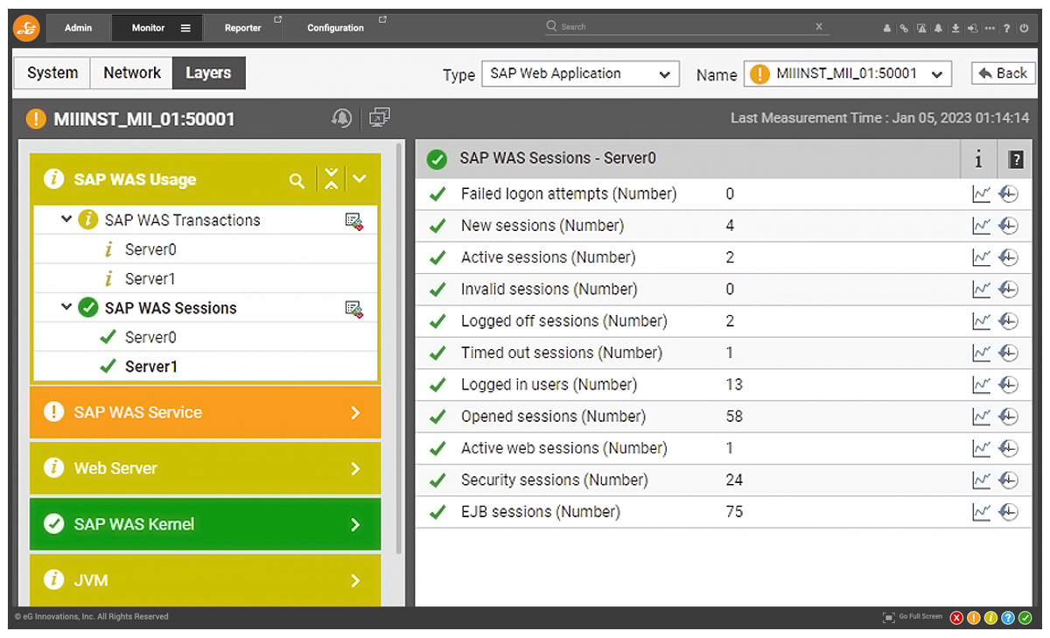
Task: Open history clock for Active web sessions
Action: 1008,448
